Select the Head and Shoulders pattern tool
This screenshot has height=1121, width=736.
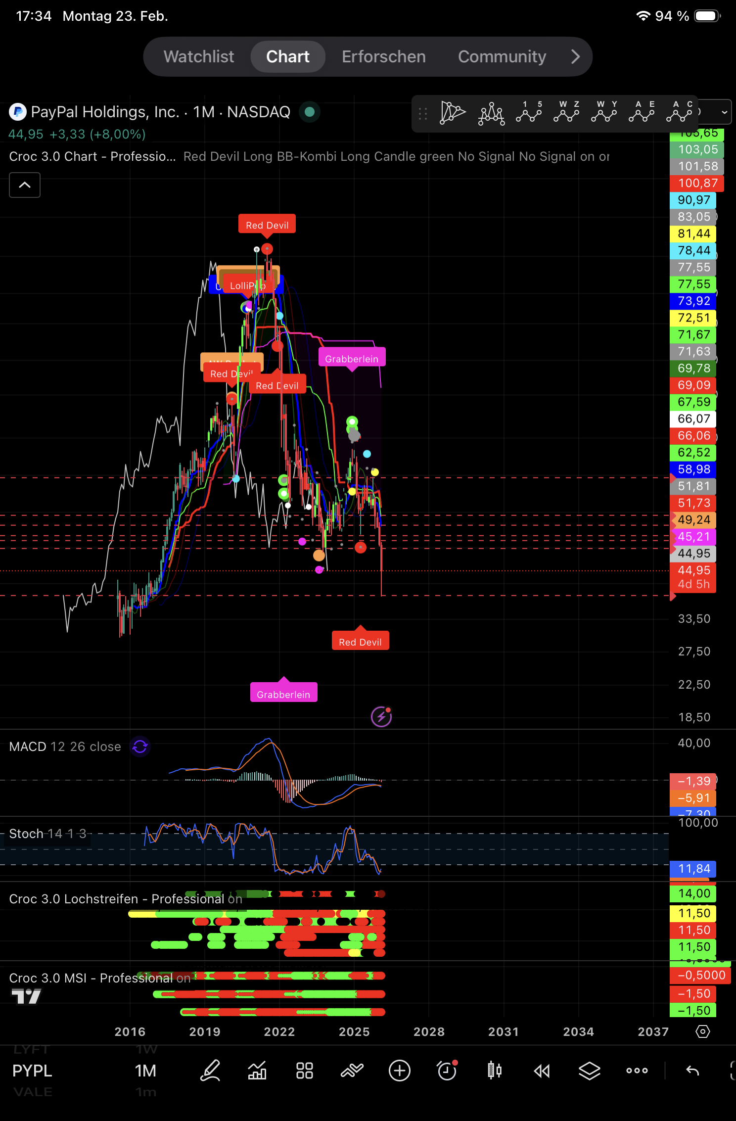point(491,113)
